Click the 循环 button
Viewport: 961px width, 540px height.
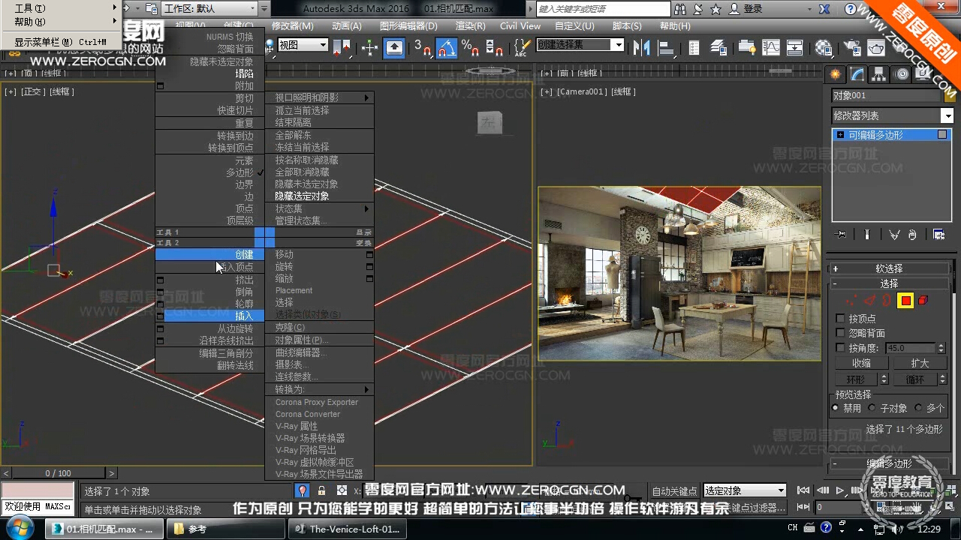tap(914, 379)
